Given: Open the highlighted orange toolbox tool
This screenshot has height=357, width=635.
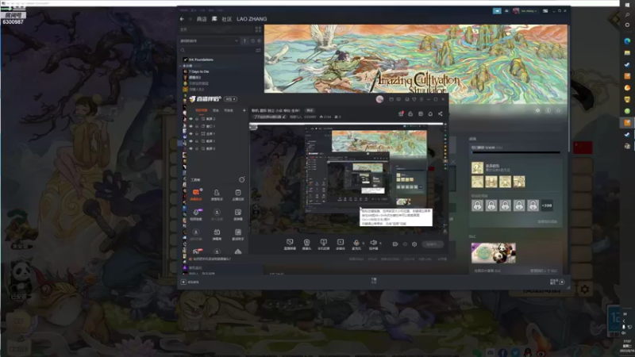Looking at the screenshot, I should pyautogui.click(x=196, y=194).
